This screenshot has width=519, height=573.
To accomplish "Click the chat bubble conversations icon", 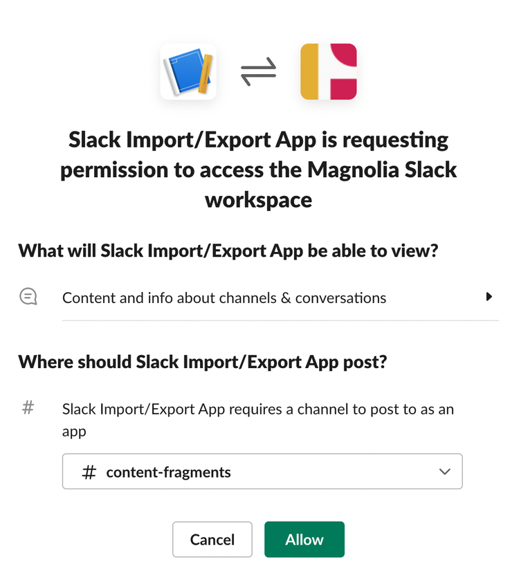I will (x=28, y=296).
